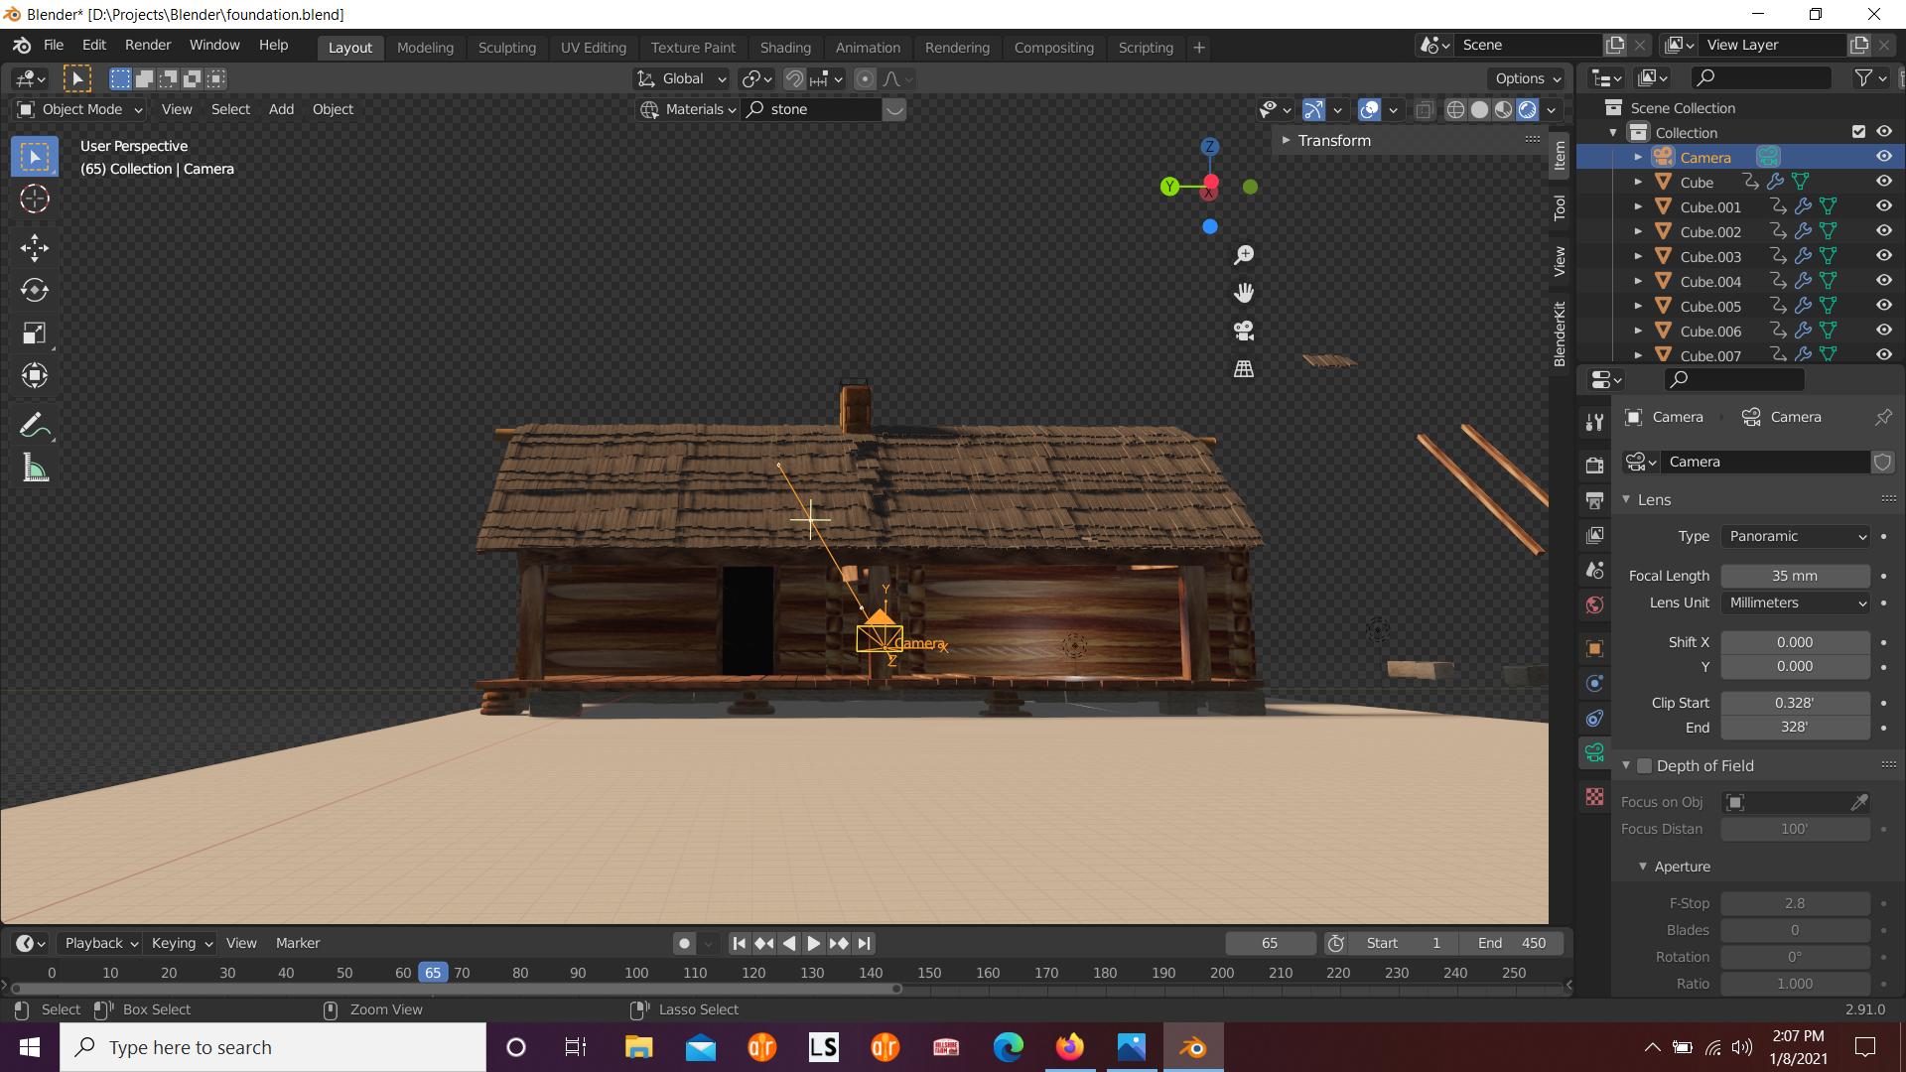Open the Marker menu in timeline
Image resolution: width=1906 pixels, height=1072 pixels.
[x=298, y=943]
